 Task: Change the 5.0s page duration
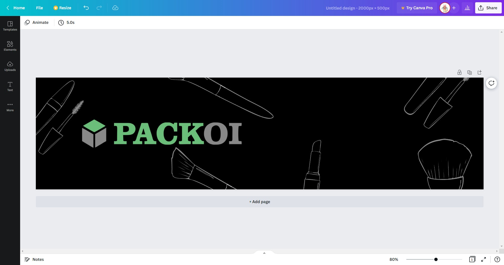pyautogui.click(x=66, y=22)
